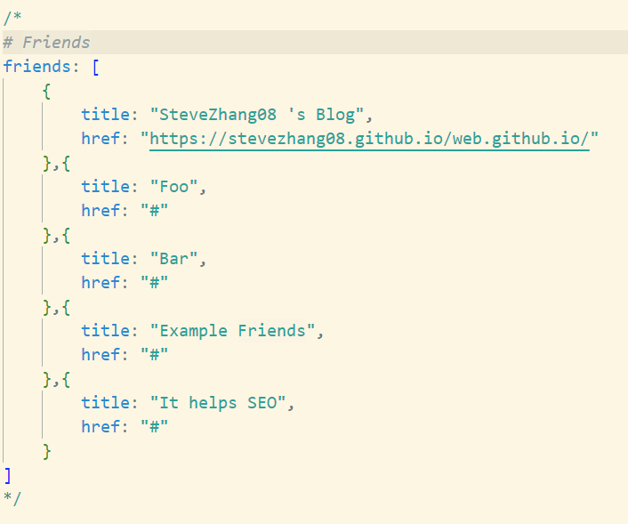Screen dimensions: 628x524
Task: Place cursor on the 'friends:' key
Action: tap(42, 66)
